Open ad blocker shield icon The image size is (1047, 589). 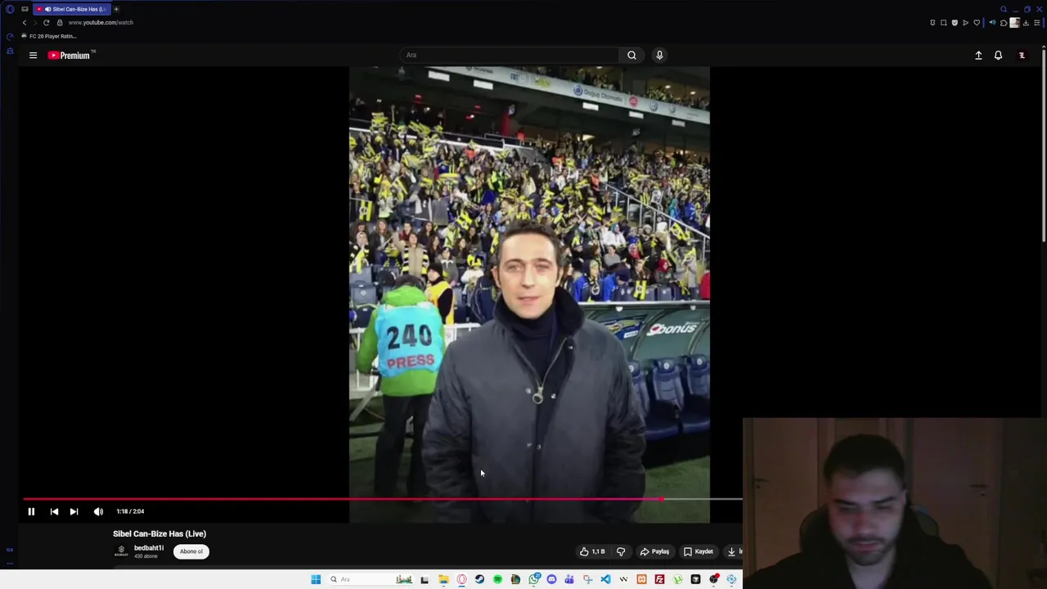click(x=955, y=22)
